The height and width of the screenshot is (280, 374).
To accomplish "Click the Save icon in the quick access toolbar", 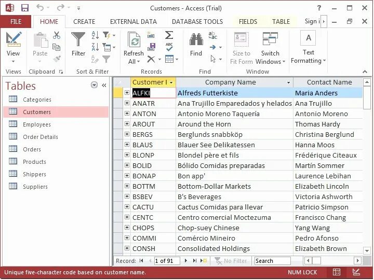I will tap(25, 8).
